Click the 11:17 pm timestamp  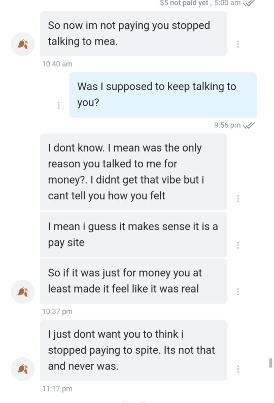point(57,389)
